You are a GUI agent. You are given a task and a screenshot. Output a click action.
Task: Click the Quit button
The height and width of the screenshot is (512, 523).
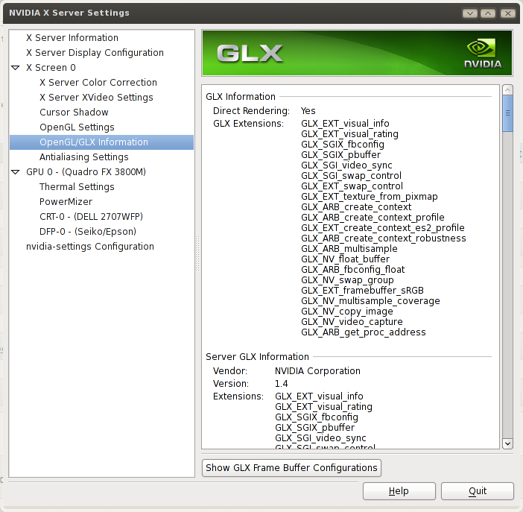(x=478, y=491)
